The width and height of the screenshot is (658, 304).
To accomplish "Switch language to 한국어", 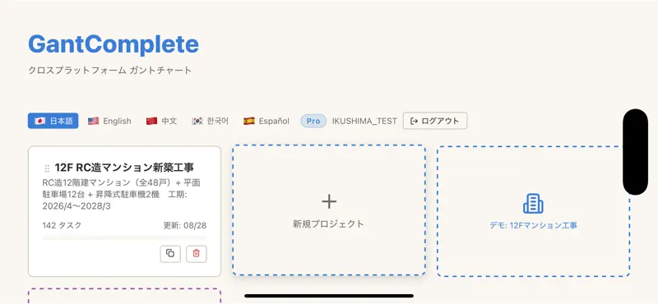I will 211,121.
